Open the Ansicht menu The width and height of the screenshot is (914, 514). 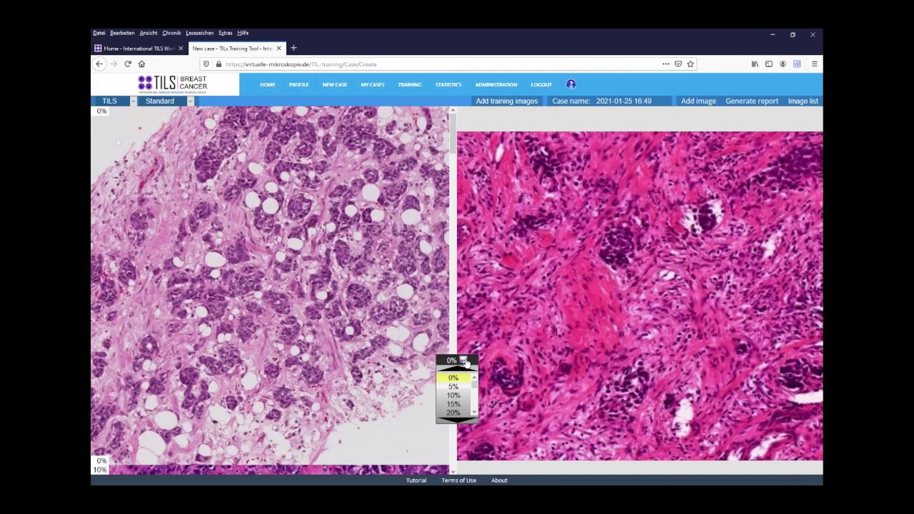(149, 33)
